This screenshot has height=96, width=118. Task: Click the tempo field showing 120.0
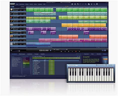click(57, 49)
